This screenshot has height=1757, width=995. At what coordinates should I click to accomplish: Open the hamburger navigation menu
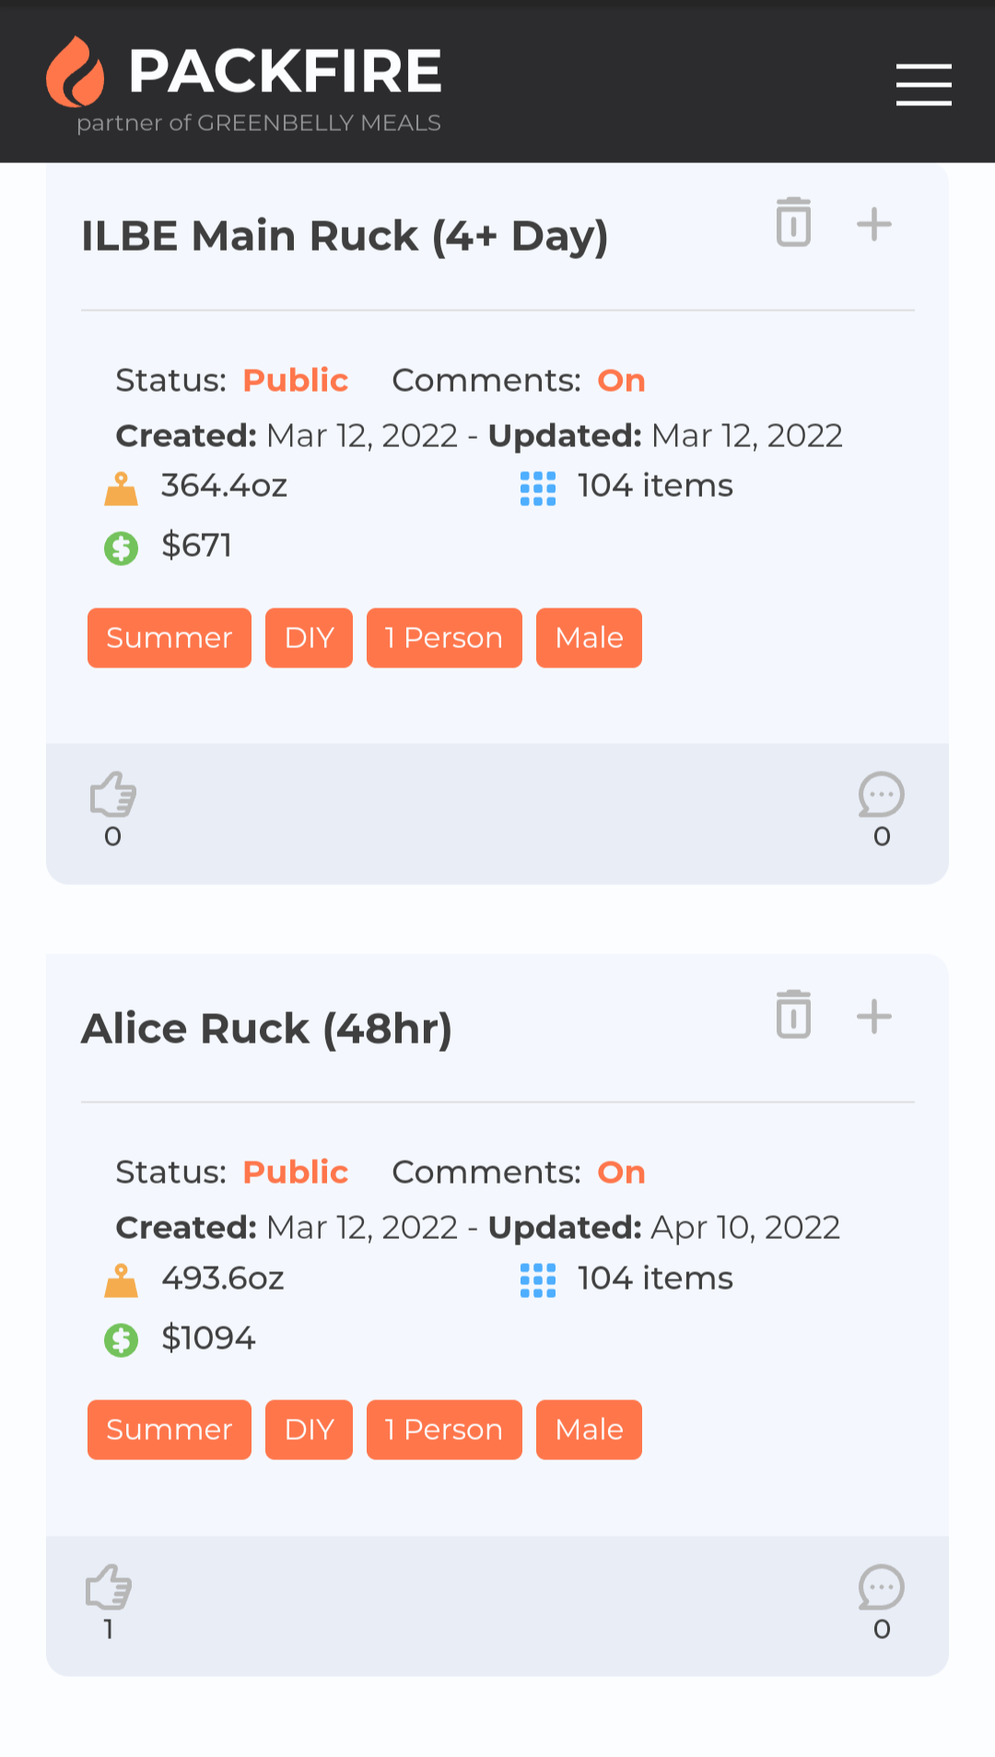coord(923,85)
